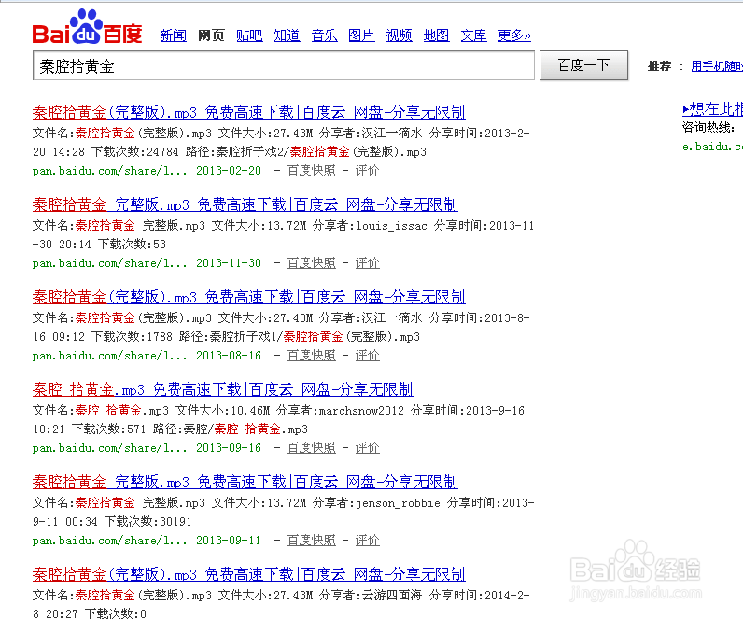Open the 知道 tab

pos(287,35)
